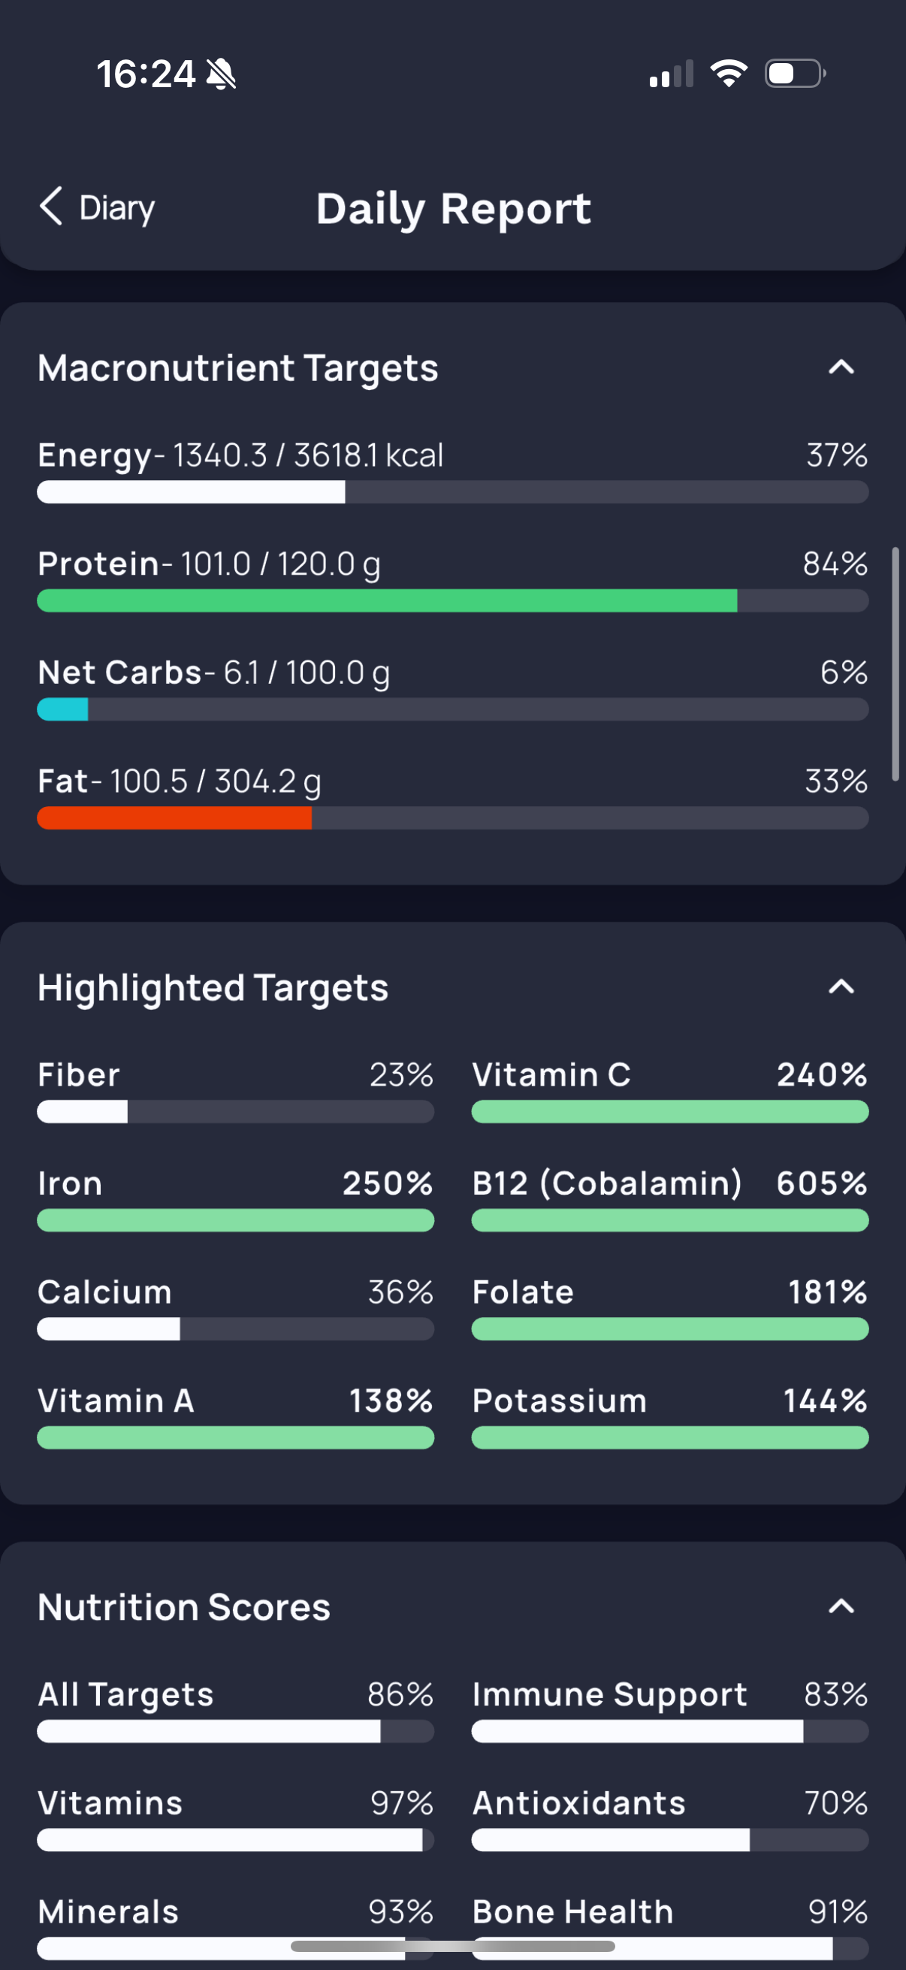The height and width of the screenshot is (1970, 906).
Task: Tap the cellular signal bars icon
Action: (672, 74)
